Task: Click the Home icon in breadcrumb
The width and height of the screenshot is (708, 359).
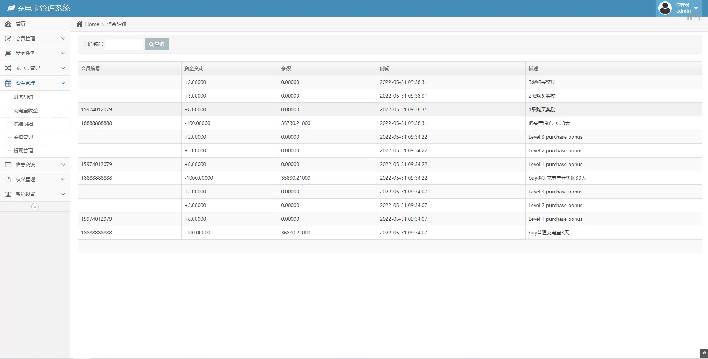Action: 79,24
